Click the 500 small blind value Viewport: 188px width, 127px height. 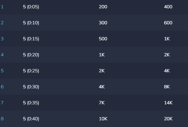coord(103,39)
